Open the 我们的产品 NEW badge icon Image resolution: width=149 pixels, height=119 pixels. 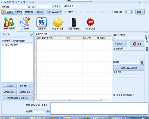tap(90, 22)
